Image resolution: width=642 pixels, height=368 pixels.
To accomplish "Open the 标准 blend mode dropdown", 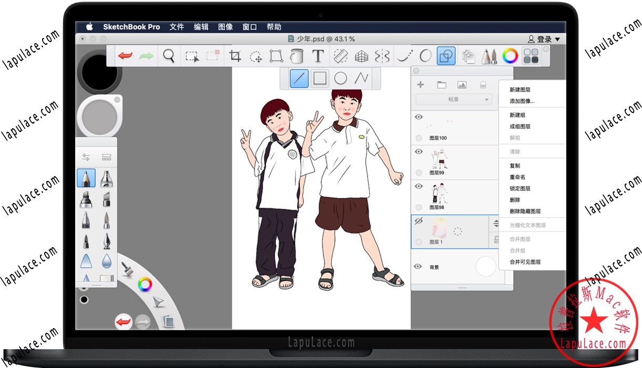I will point(453,99).
